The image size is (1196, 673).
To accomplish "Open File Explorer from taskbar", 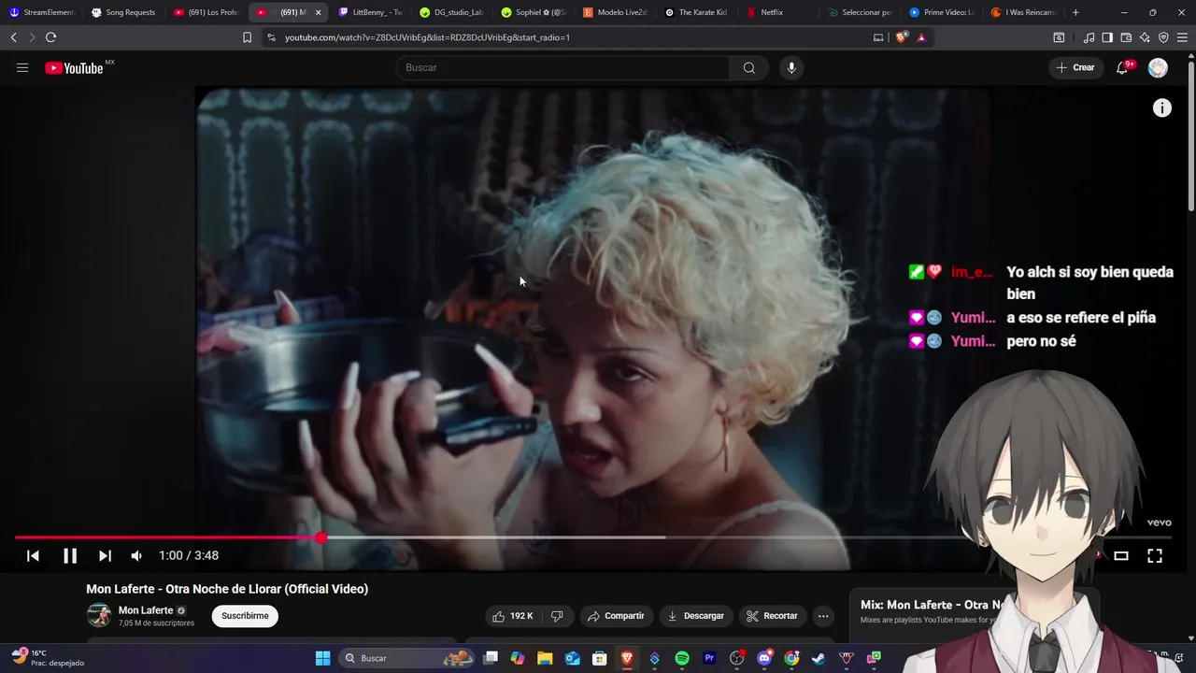I will tap(545, 658).
